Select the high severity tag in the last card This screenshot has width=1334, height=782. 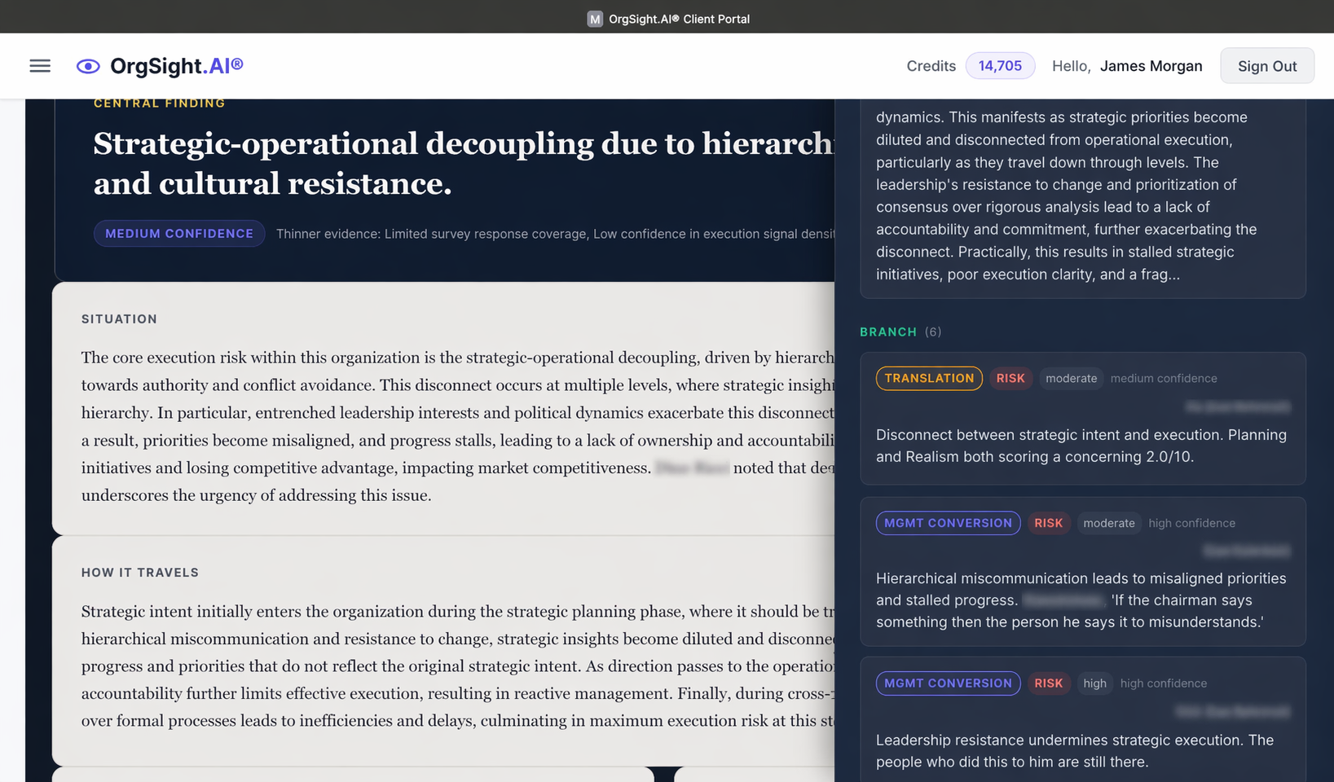point(1094,683)
